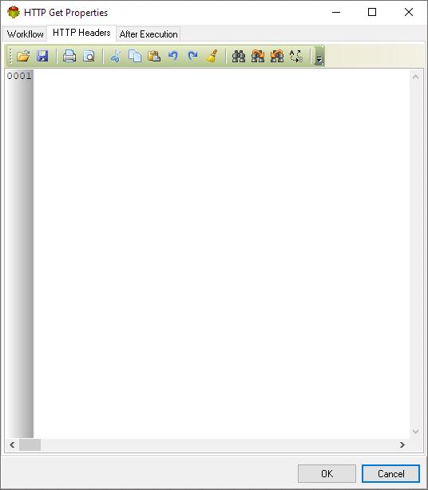The width and height of the screenshot is (428, 490).
Task: Click the application icon in the title bar
Action: (x=14, y=13)
